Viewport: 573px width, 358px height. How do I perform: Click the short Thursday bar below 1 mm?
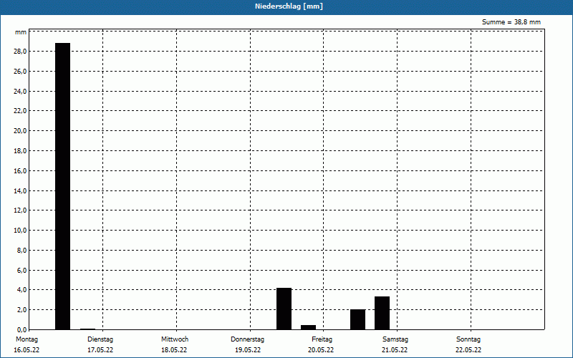click(309, 327)
